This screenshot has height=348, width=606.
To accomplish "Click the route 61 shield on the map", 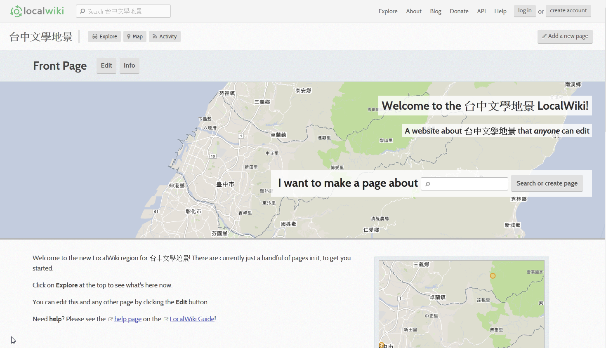I will pos(156,212).
